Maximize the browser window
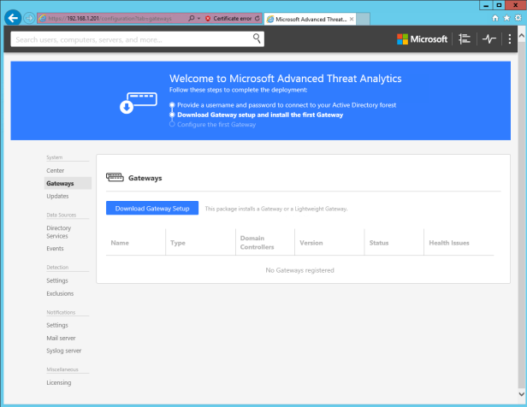 tap(499, 5)
